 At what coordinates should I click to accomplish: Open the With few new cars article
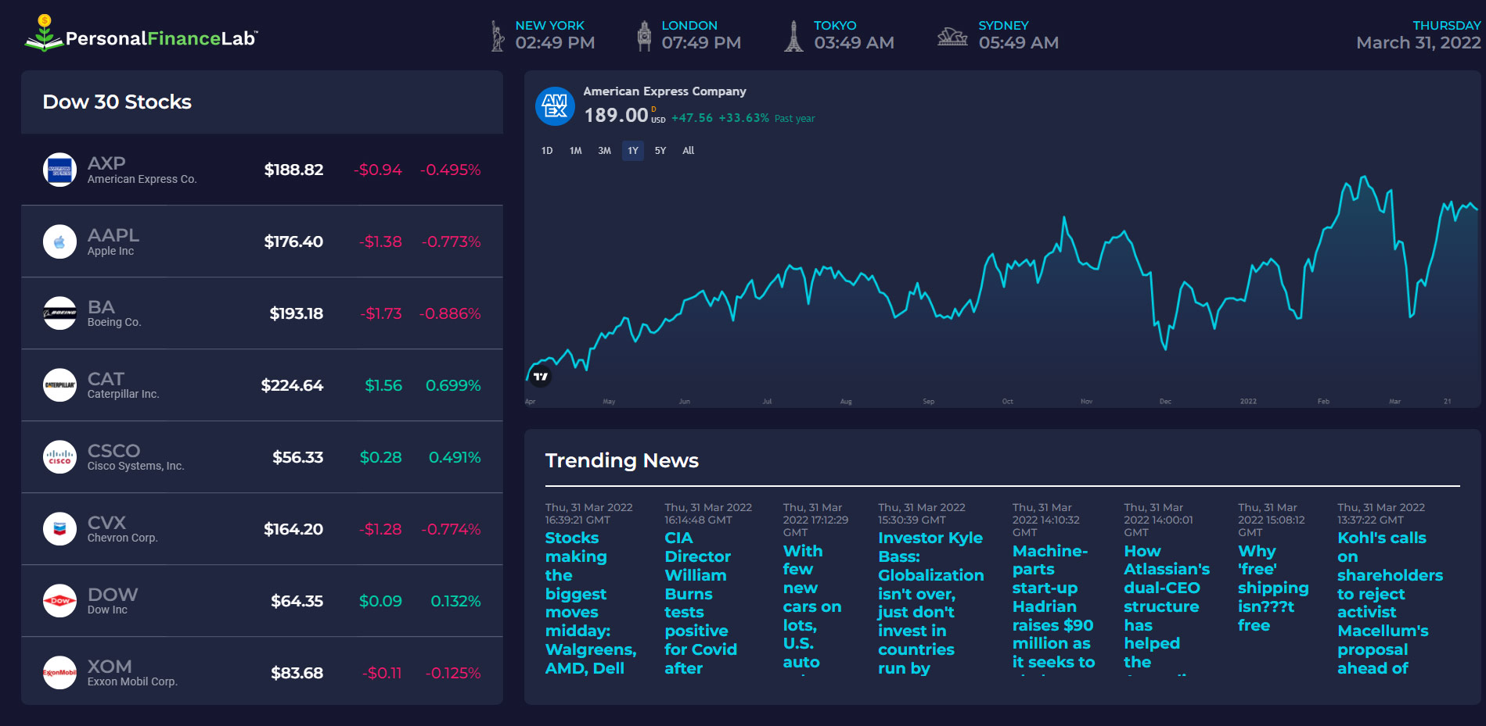(812, 606)
